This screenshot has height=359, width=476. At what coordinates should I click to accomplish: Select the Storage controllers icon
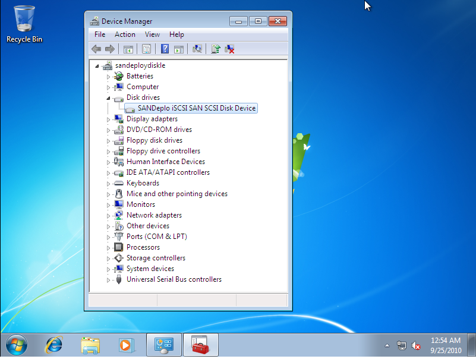[x=119, y=258]
